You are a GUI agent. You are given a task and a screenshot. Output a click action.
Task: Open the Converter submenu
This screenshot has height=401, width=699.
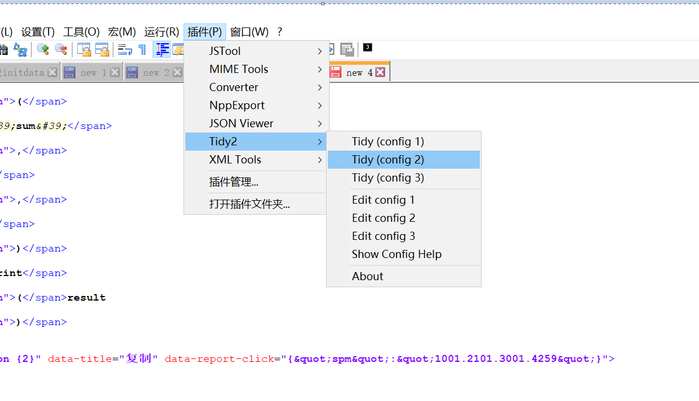pyautogui.click(x=233, y=87)
